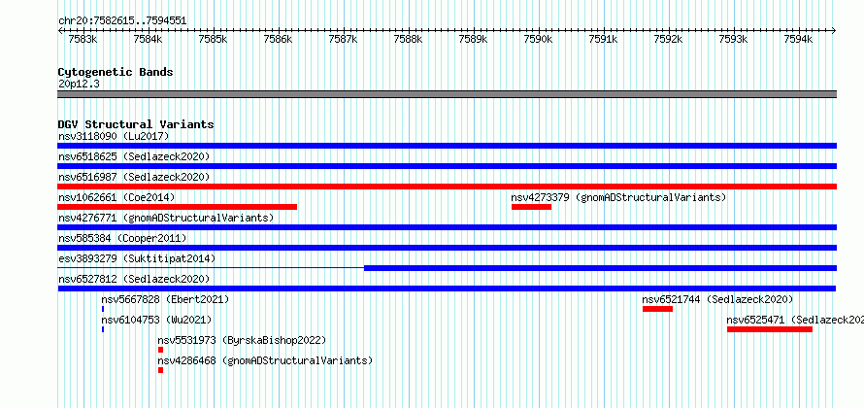This screenshot has width=864, height=408.
Task: Select the blue bar under nsv6518625
Action: 447,166
